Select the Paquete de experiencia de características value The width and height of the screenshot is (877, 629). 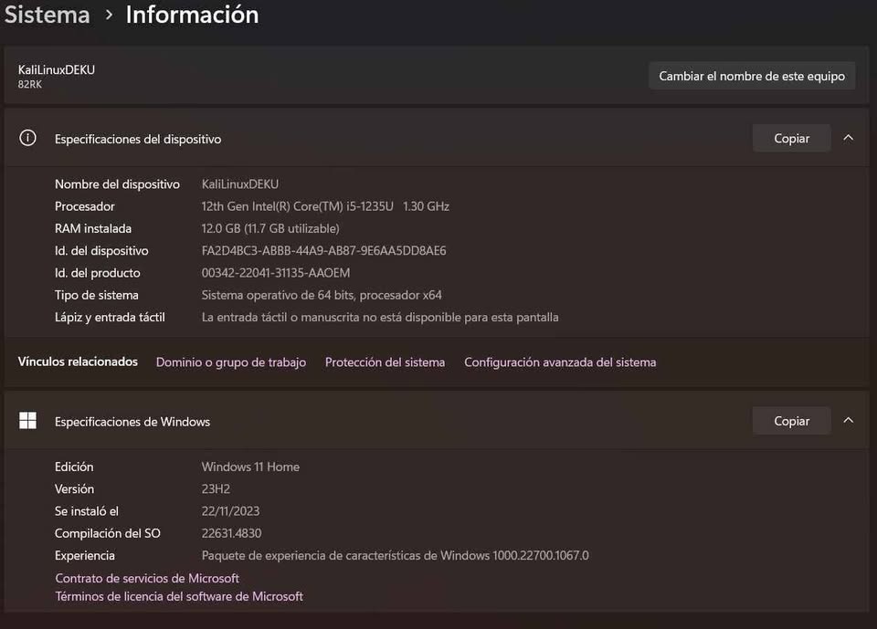[395, 556]
